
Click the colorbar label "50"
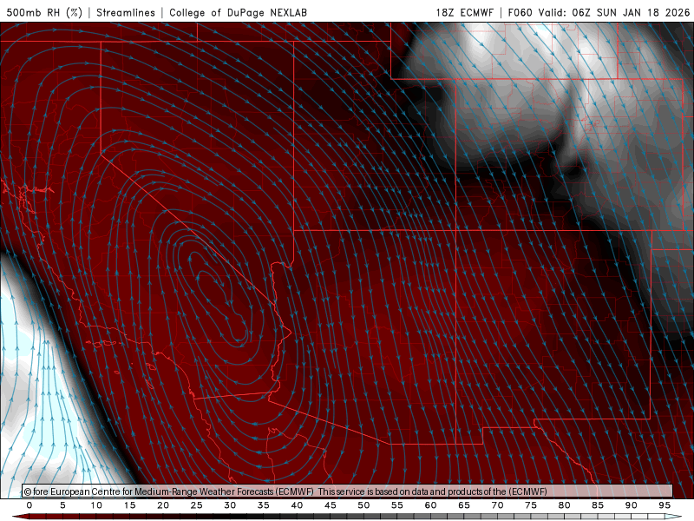tap(363, 505)
